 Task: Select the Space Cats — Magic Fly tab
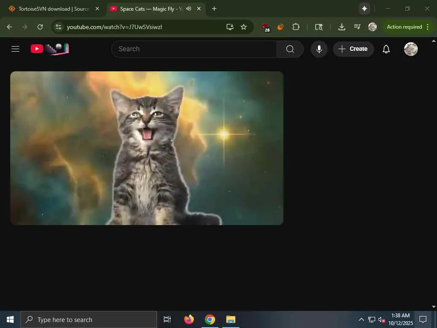click(151, 9)
